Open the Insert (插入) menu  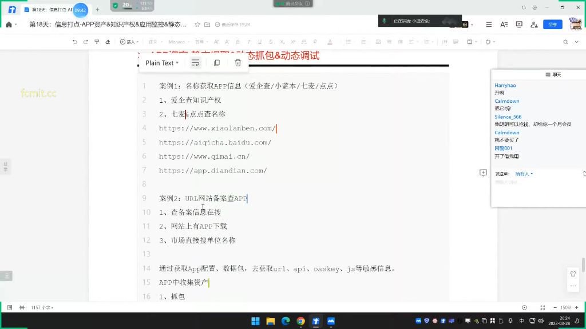[x=129, y=42]
